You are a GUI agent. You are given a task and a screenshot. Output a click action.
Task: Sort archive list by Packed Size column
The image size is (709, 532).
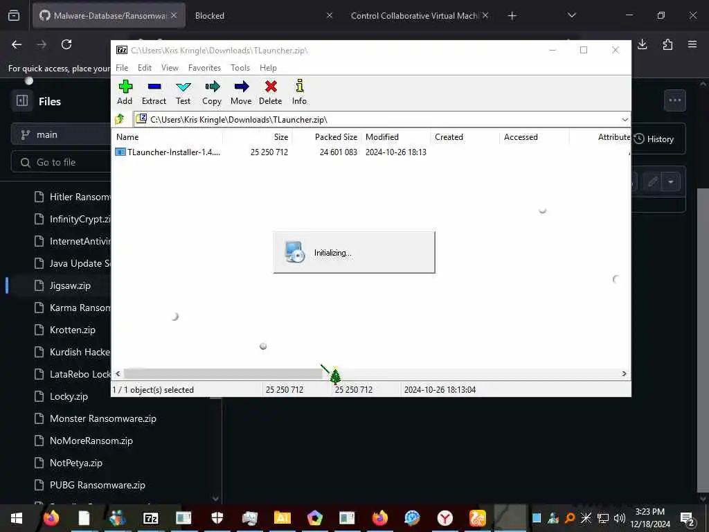[x=327, y=137]
